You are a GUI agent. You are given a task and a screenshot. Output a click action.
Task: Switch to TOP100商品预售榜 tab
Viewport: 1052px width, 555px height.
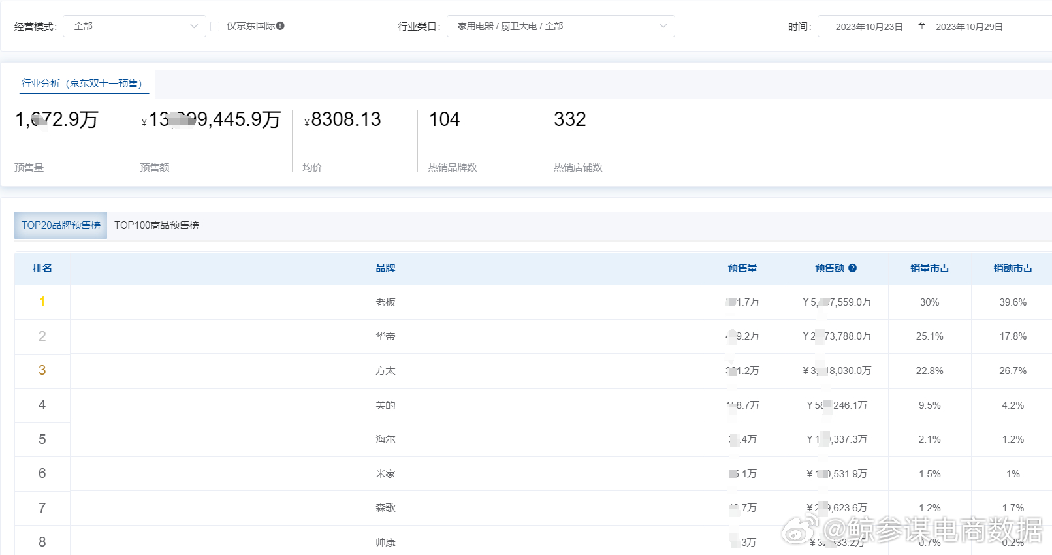point(157,225)
